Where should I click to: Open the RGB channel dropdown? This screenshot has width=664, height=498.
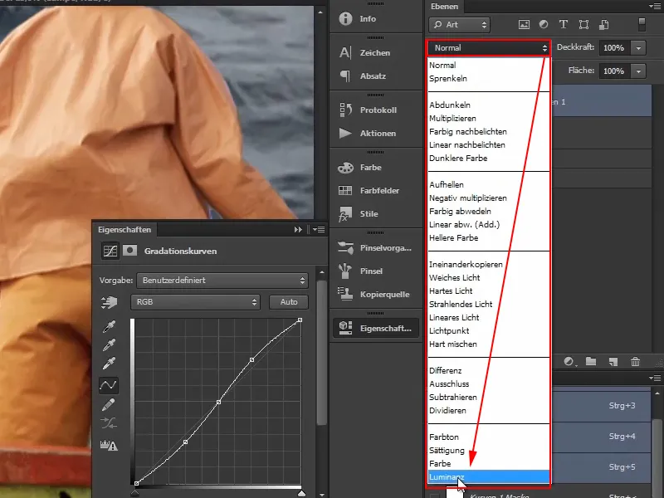click(195, 302)
